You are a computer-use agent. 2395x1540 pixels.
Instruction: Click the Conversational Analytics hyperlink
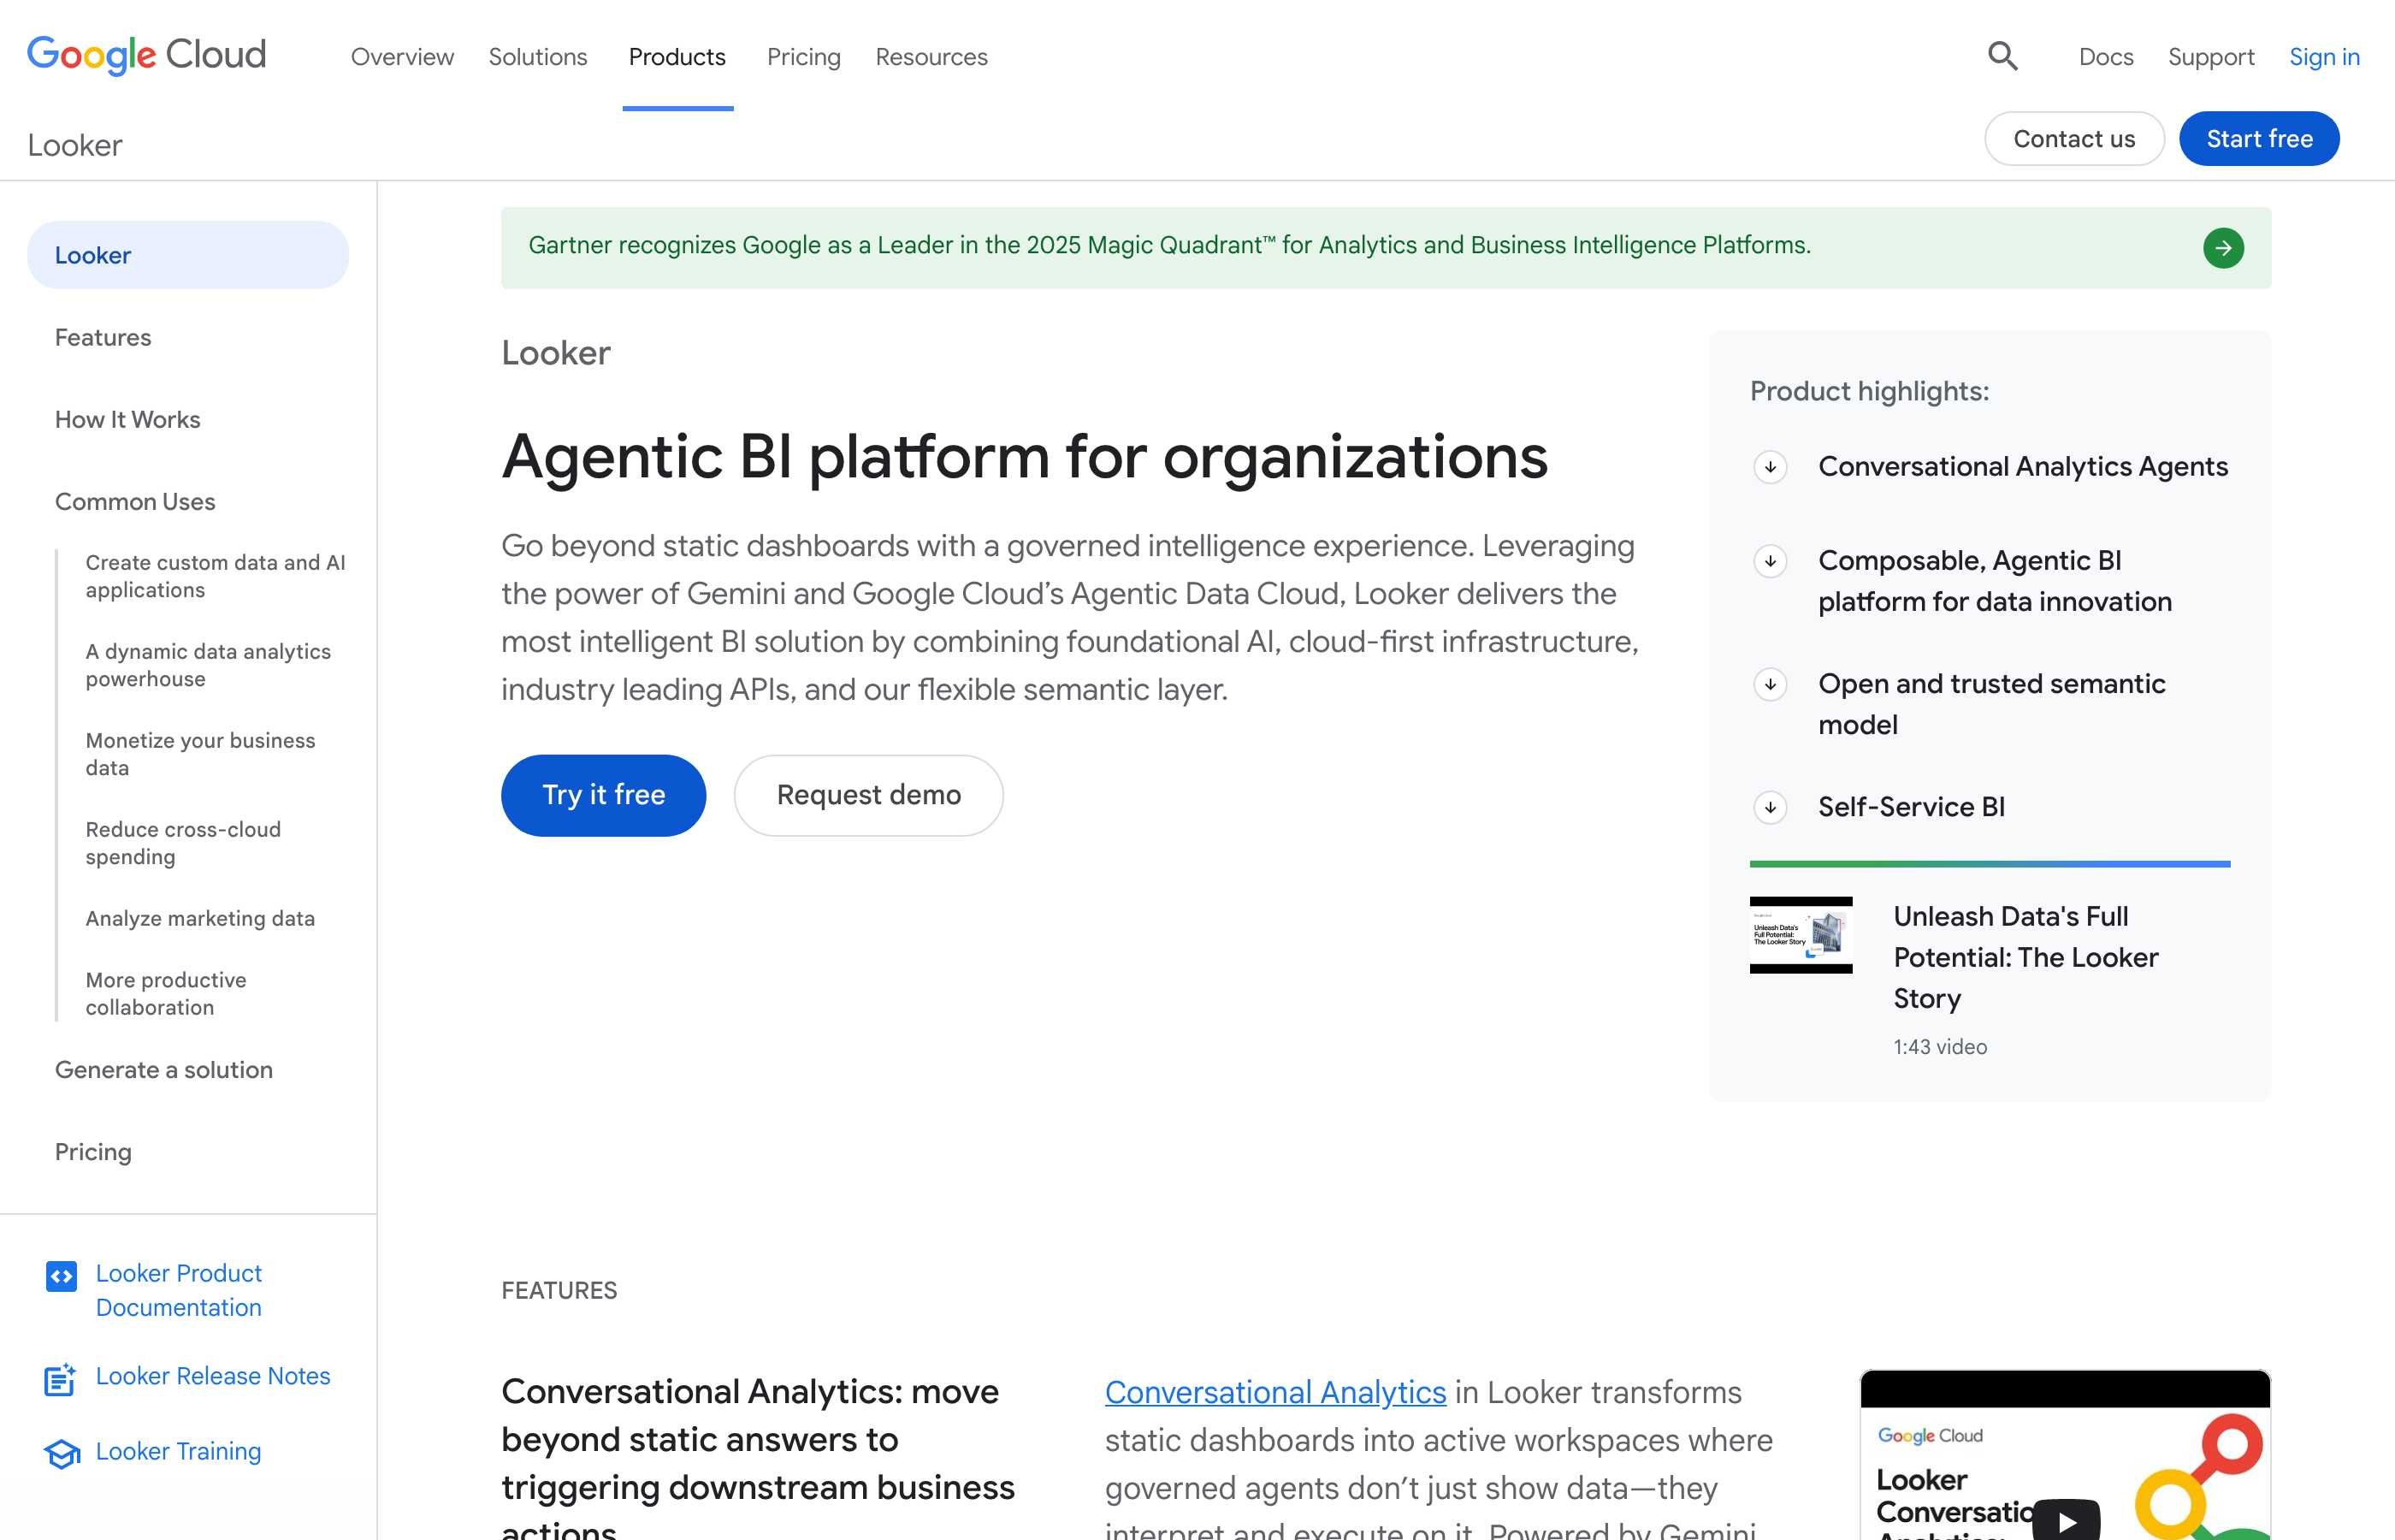1274,1392
